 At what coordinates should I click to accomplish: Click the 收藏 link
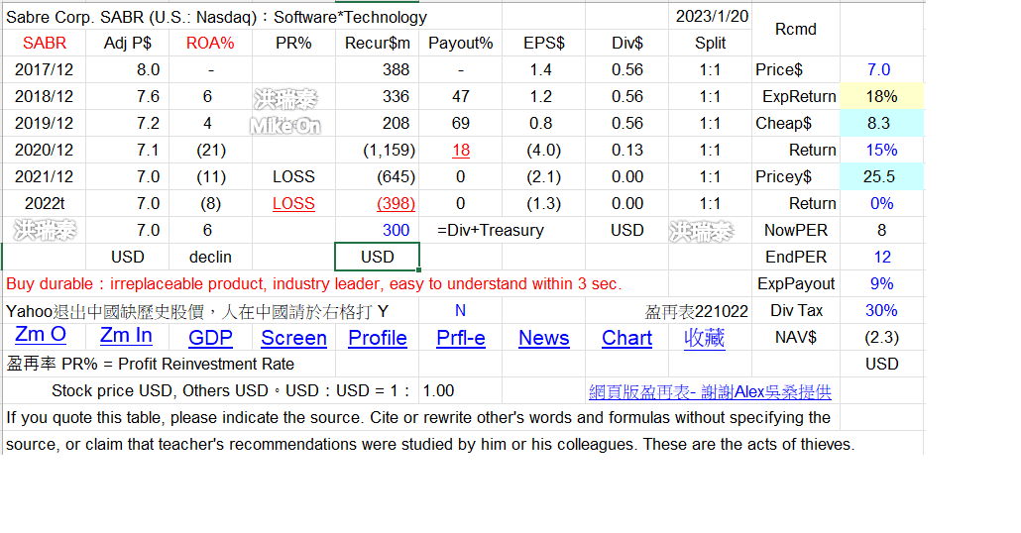pos(704,338)
